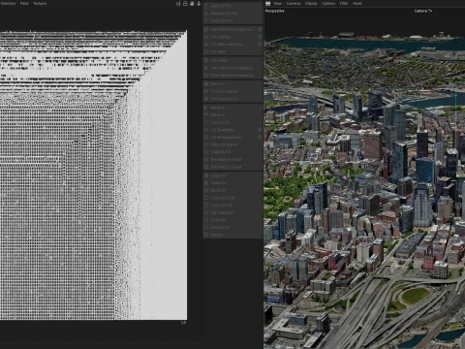465x349 pixels.
Task: Click Store UV command
Action: [232, 220]
